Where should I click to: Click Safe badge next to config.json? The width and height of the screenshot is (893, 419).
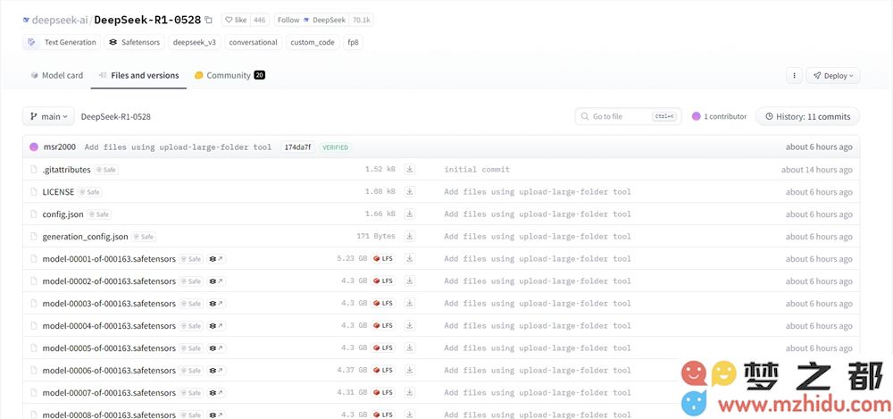tap(99, 214)
